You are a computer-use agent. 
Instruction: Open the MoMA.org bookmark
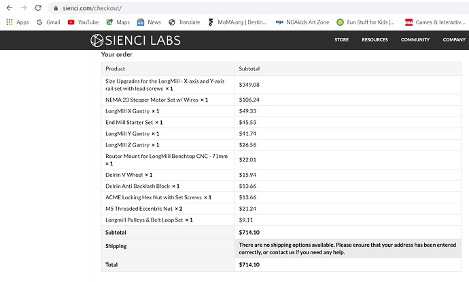[237, 22]
